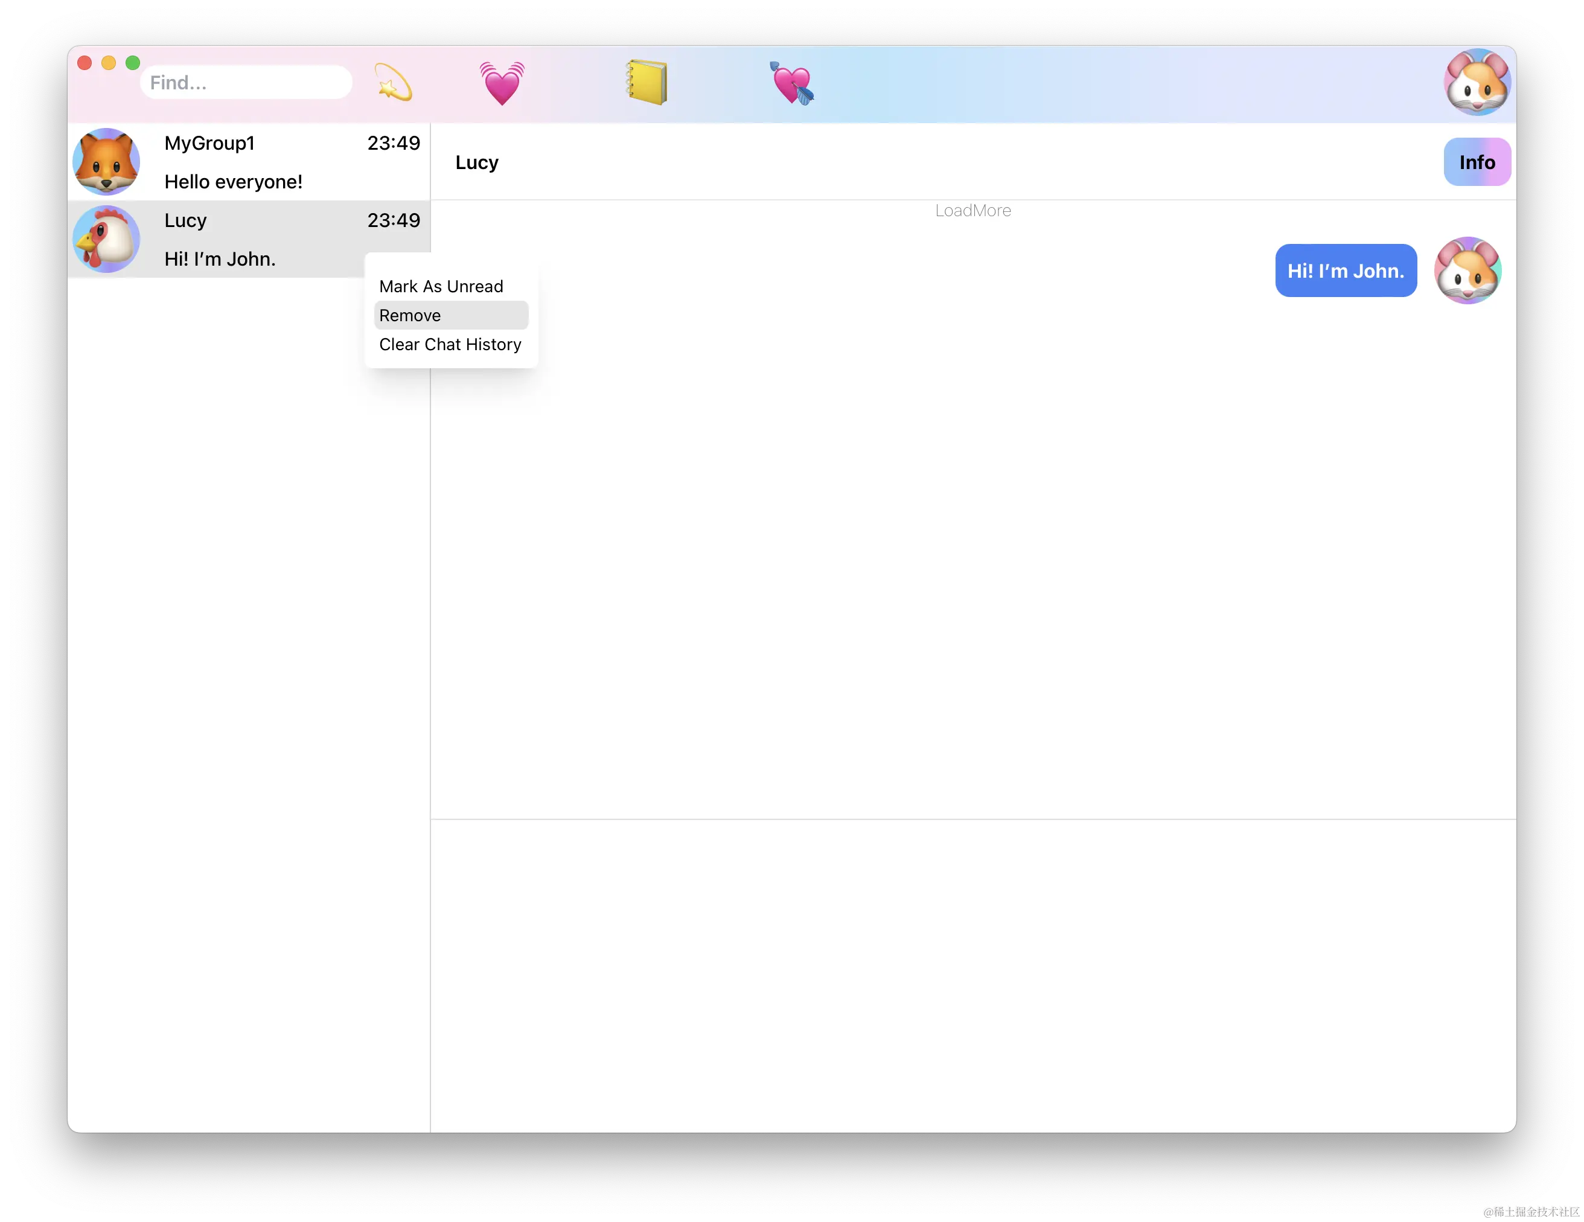Viewport: 1584px width, 1222px height.
Task: Select Mark As Unread menu entry
Action: tap(441, 286)
